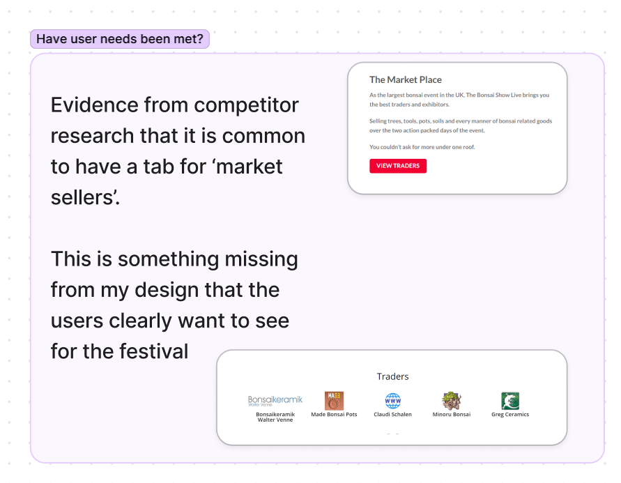Viewport: 621px width, 483px height.
Task: Select the 'Traders' heading text
Action: click(392, 376)
